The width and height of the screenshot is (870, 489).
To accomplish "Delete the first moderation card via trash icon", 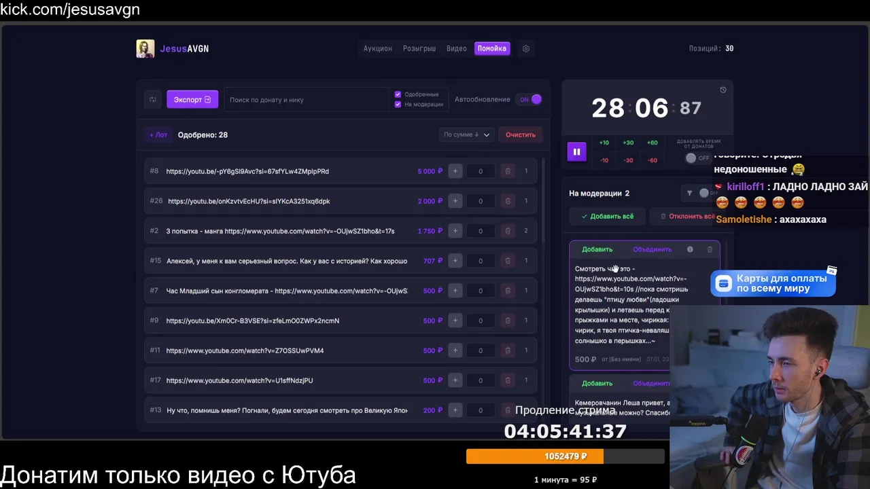I will 710,249.
